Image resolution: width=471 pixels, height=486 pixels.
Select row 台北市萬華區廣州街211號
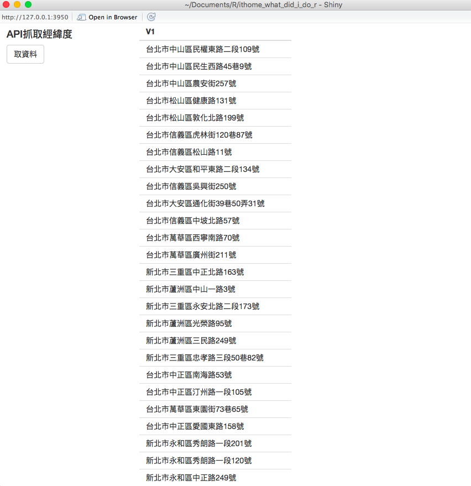click(216, 255)
